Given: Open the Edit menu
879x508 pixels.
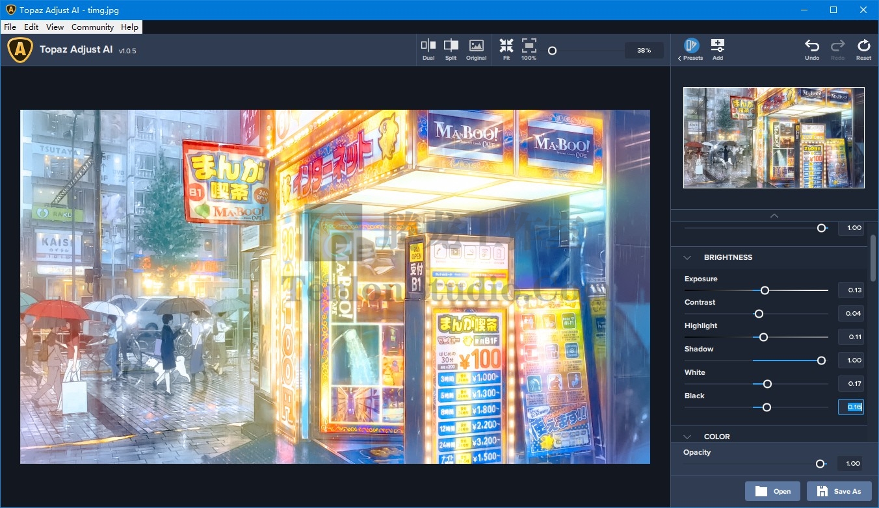Looking at the screenshot, I should (x=31, y=27).
